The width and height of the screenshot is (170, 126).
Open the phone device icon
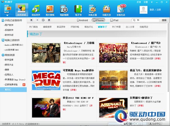pos(7,9)
